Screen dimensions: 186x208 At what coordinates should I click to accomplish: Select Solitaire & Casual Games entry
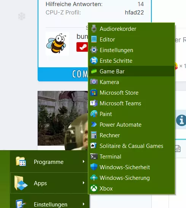point(131,146)
